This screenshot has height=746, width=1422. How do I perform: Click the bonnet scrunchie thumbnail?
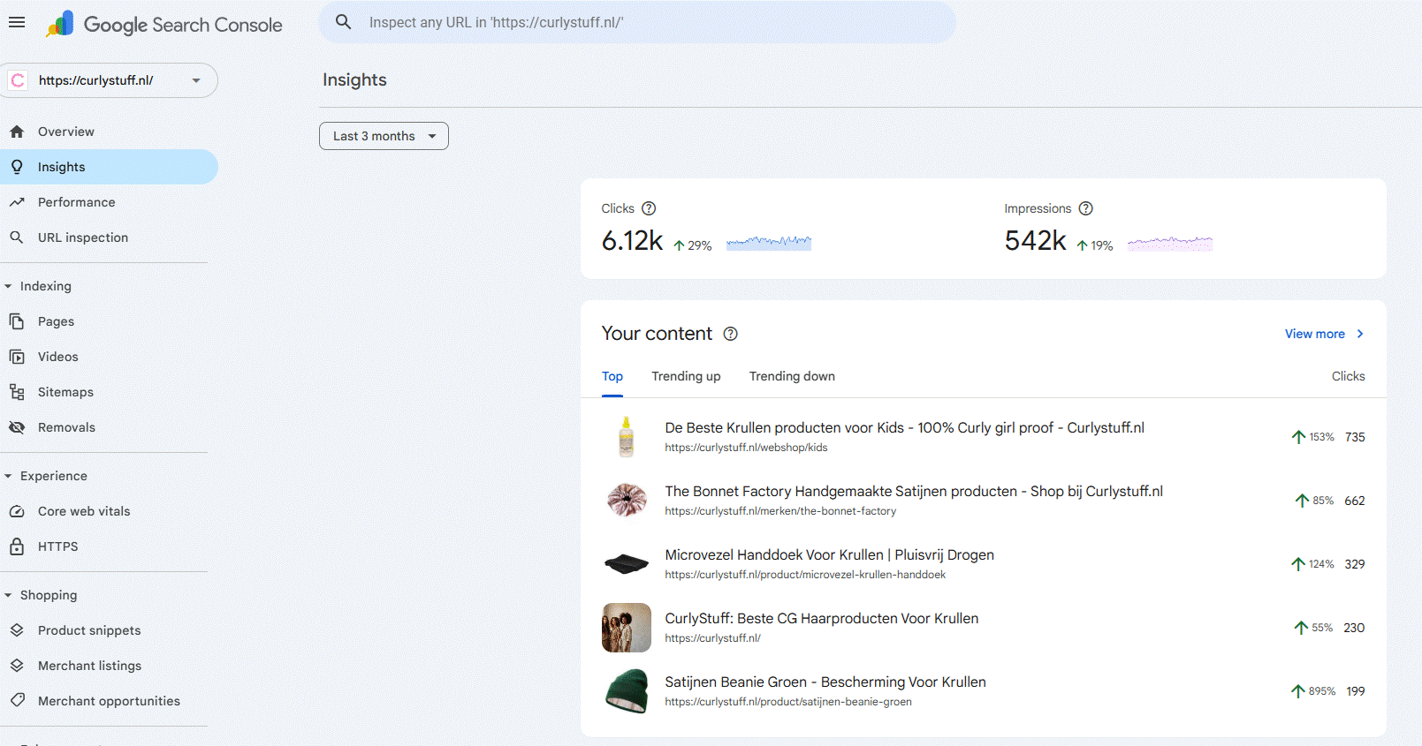[x=627, y=500]
